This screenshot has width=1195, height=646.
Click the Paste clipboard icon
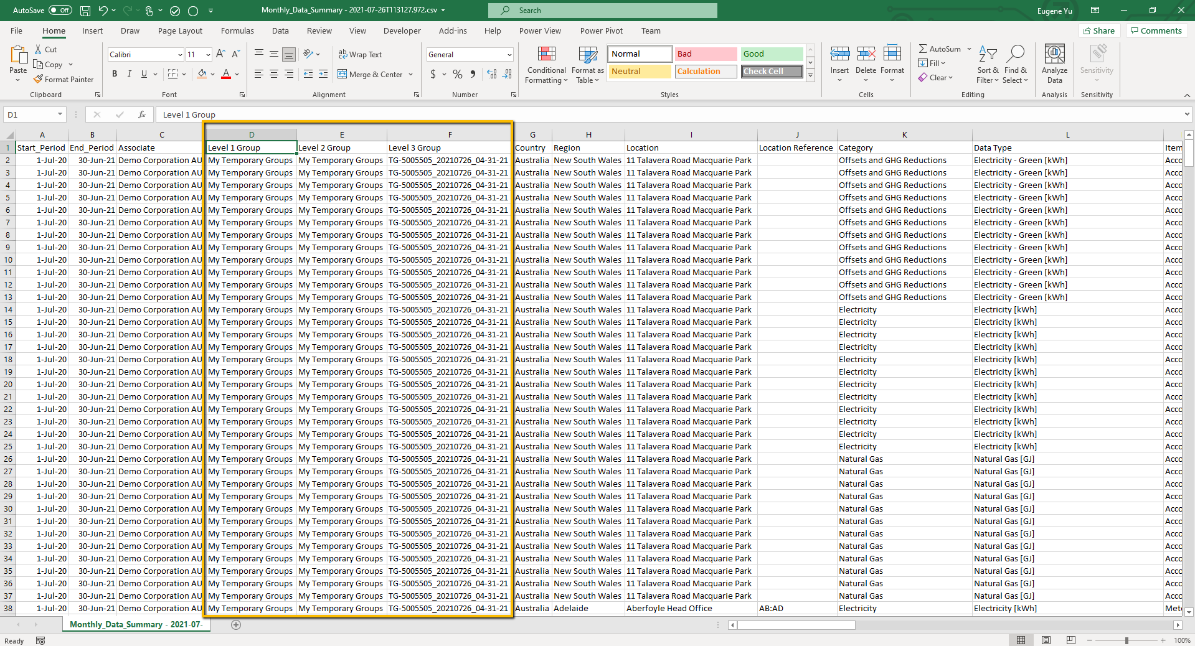pos(18,55)
